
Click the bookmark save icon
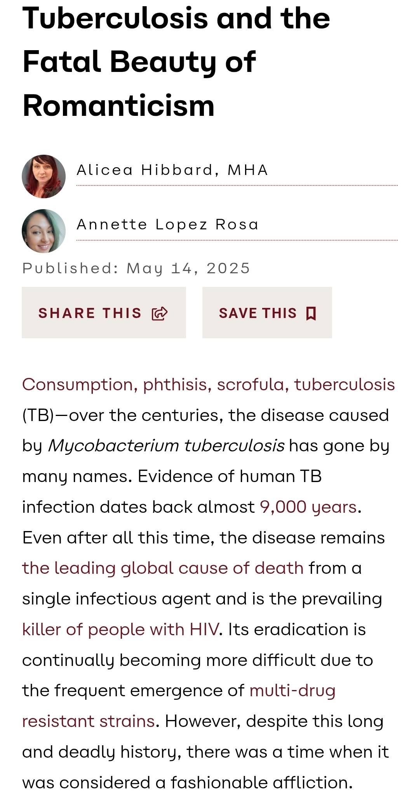pos(311,313)
